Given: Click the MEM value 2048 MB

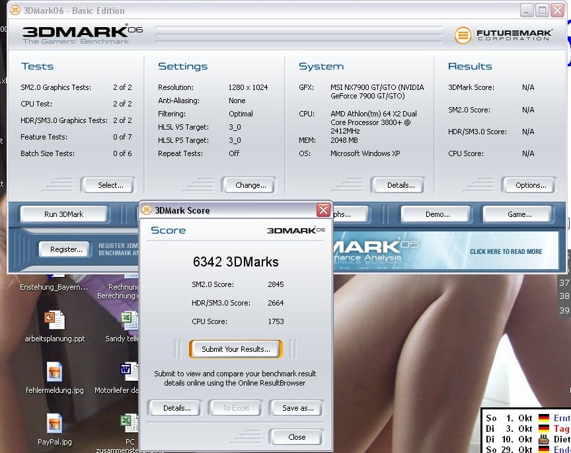Looking at the screenshot, I should [x=344, y=140].
